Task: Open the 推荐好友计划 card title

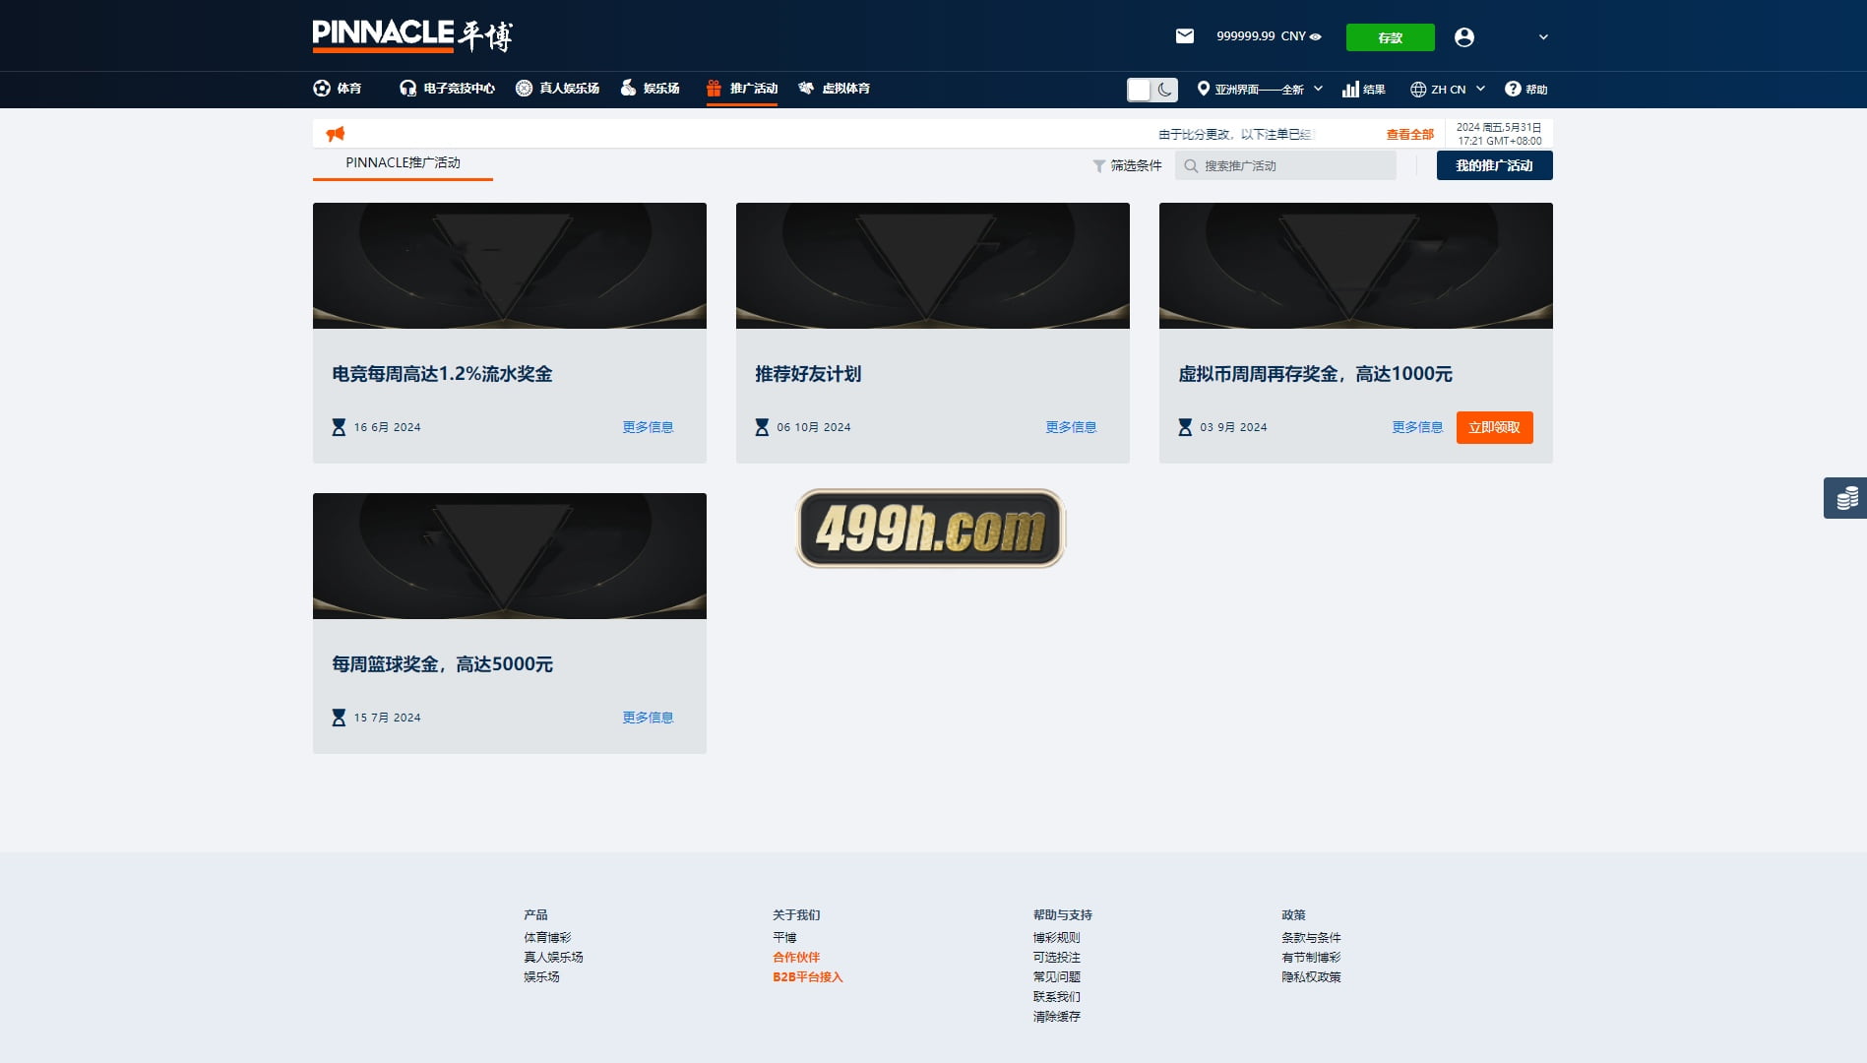Action: coord(808,374)
